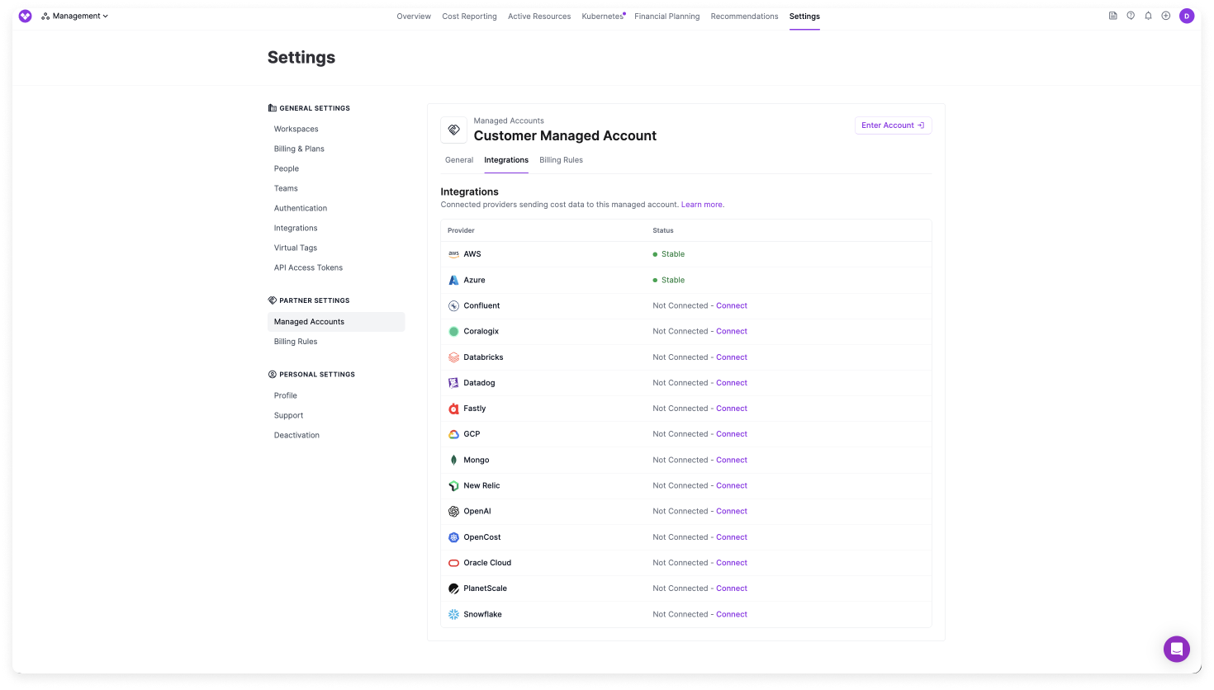Click the New Relic provider logo
Image resolution: width=1214 pixels, height=690 pixels.
(x=453, y=485)
